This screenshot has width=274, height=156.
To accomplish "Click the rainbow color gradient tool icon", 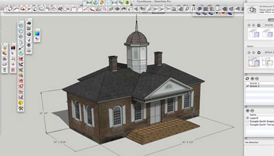I will click(x=37, y=33).
